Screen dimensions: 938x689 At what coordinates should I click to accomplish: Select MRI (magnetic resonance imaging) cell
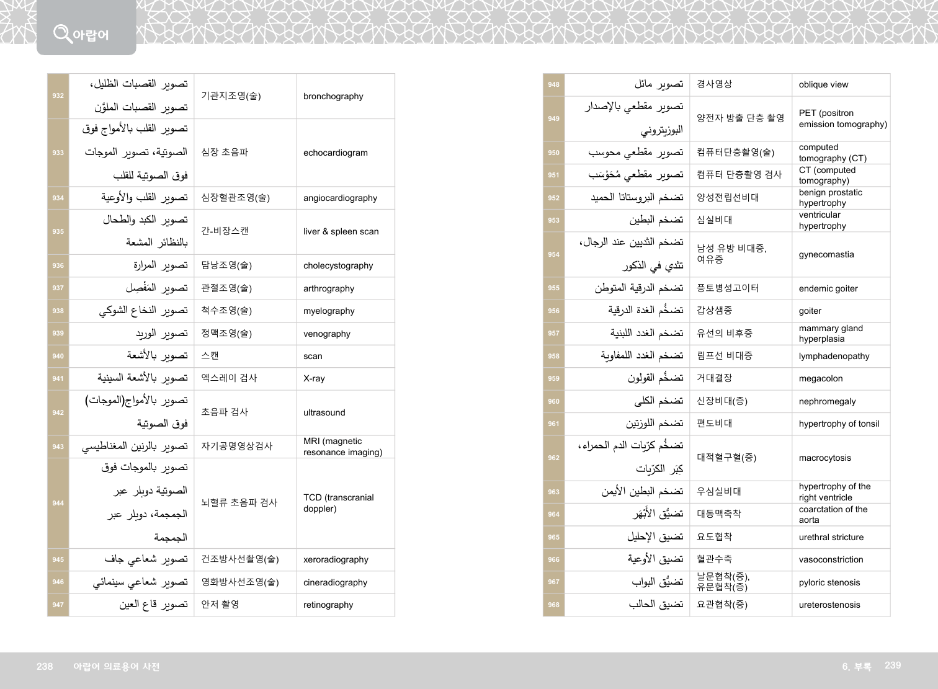tap(342, 447)
